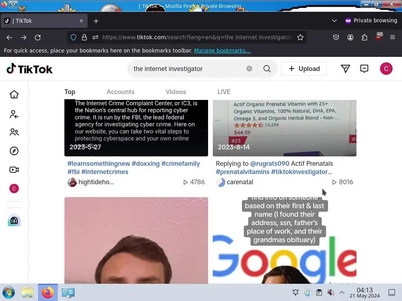This screenshot has width=402, height=301.
Task: Open site security padlock icon
Action: [x=84, y=37]
